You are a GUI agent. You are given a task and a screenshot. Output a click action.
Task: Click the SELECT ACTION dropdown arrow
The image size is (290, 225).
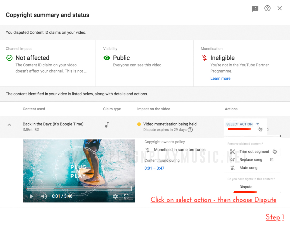[257, 124]
